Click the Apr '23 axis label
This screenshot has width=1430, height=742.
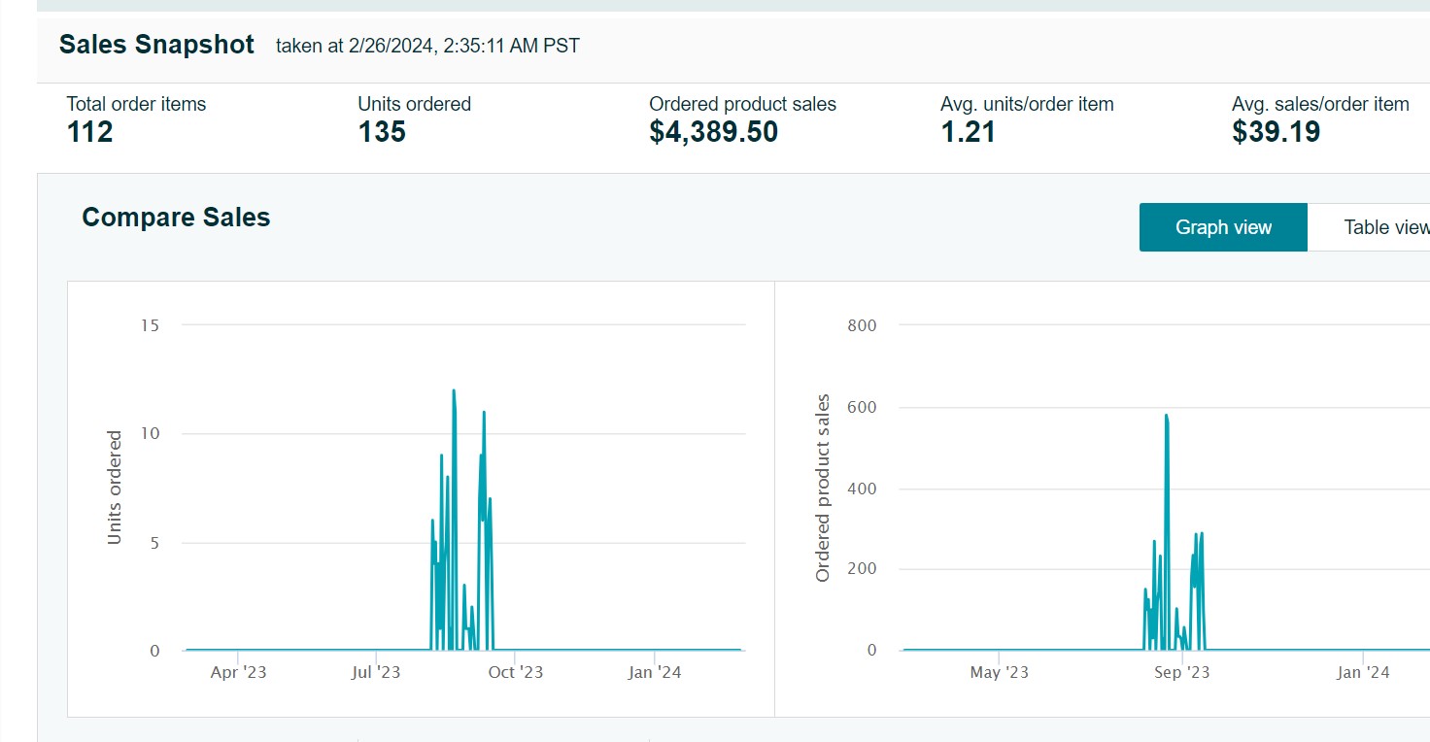coord(238,672)
